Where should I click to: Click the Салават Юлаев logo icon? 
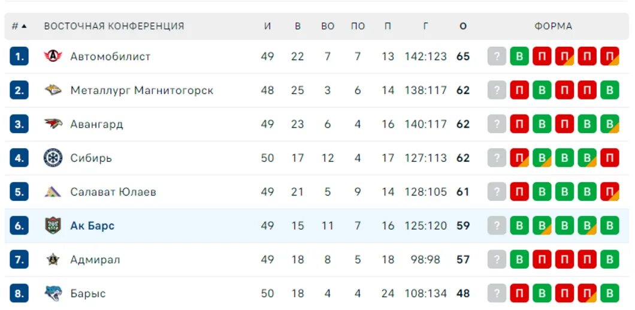53,192
